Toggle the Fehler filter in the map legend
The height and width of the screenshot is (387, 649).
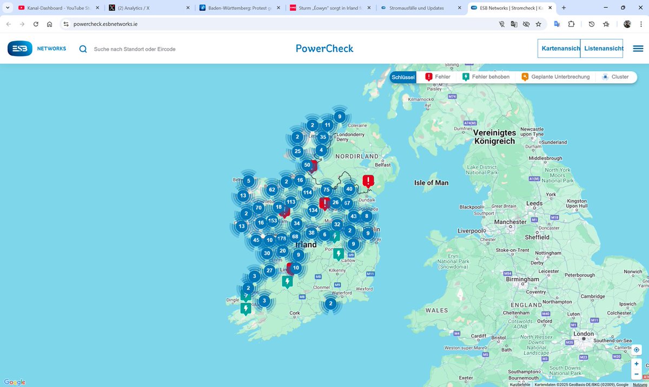tap(438, 77)
